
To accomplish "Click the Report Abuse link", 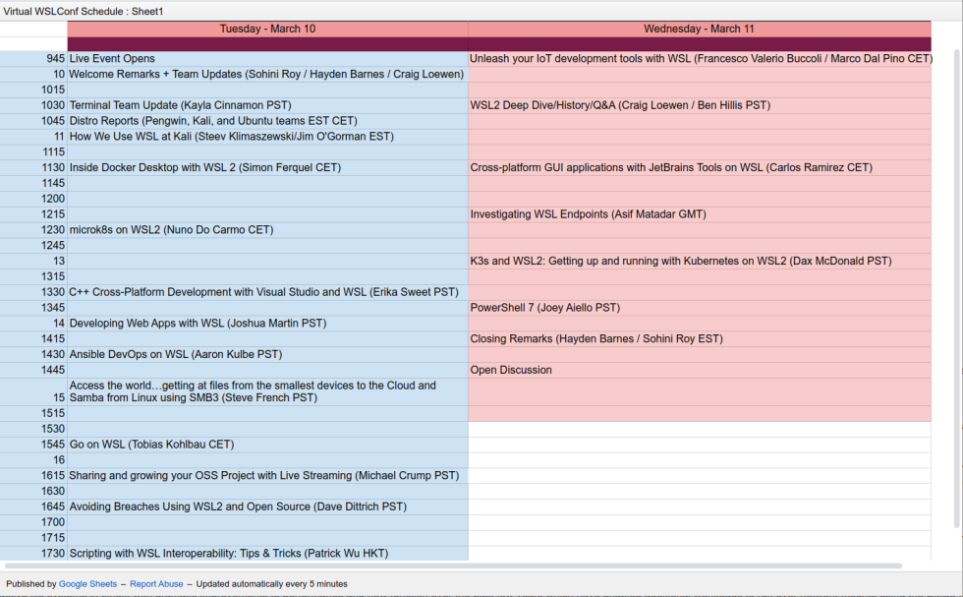I will click(x=156, y=584).
